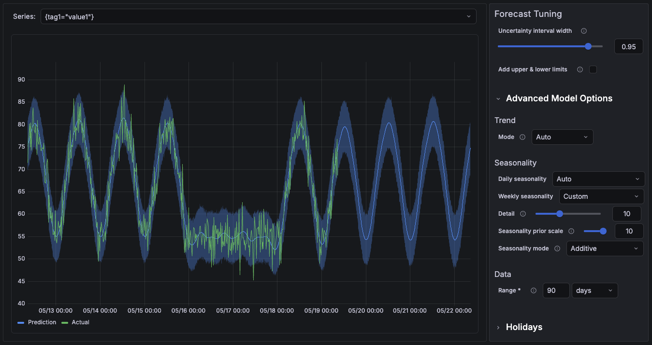Image resolution: width=652 pixels, height=345 pixels.
Task: Open the Seasonality mode Additive dropdown
Action: (605, 248)
